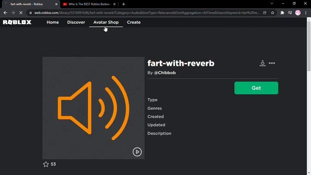The image size is (311, 175).
Task: Go to Avatar Shop
Action: [x=106, y=22]
